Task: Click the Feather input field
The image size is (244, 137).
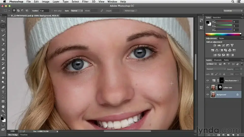Action: click(44, 11)
